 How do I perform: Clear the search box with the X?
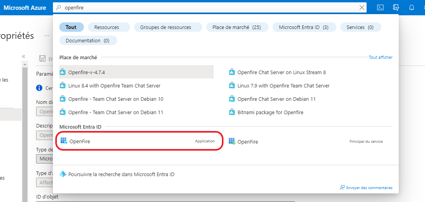(361, 7)
